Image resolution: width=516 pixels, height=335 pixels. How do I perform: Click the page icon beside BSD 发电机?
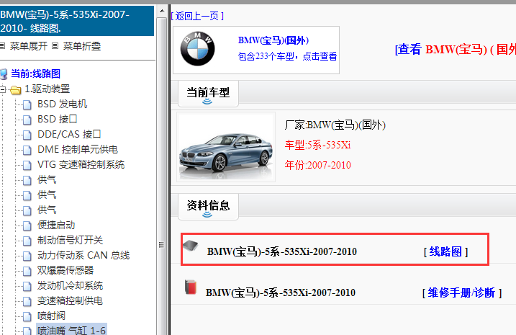tap(27, 104)
